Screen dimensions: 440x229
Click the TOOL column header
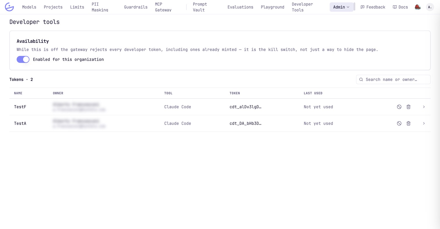pyautogui.click(x=168, y=93)
